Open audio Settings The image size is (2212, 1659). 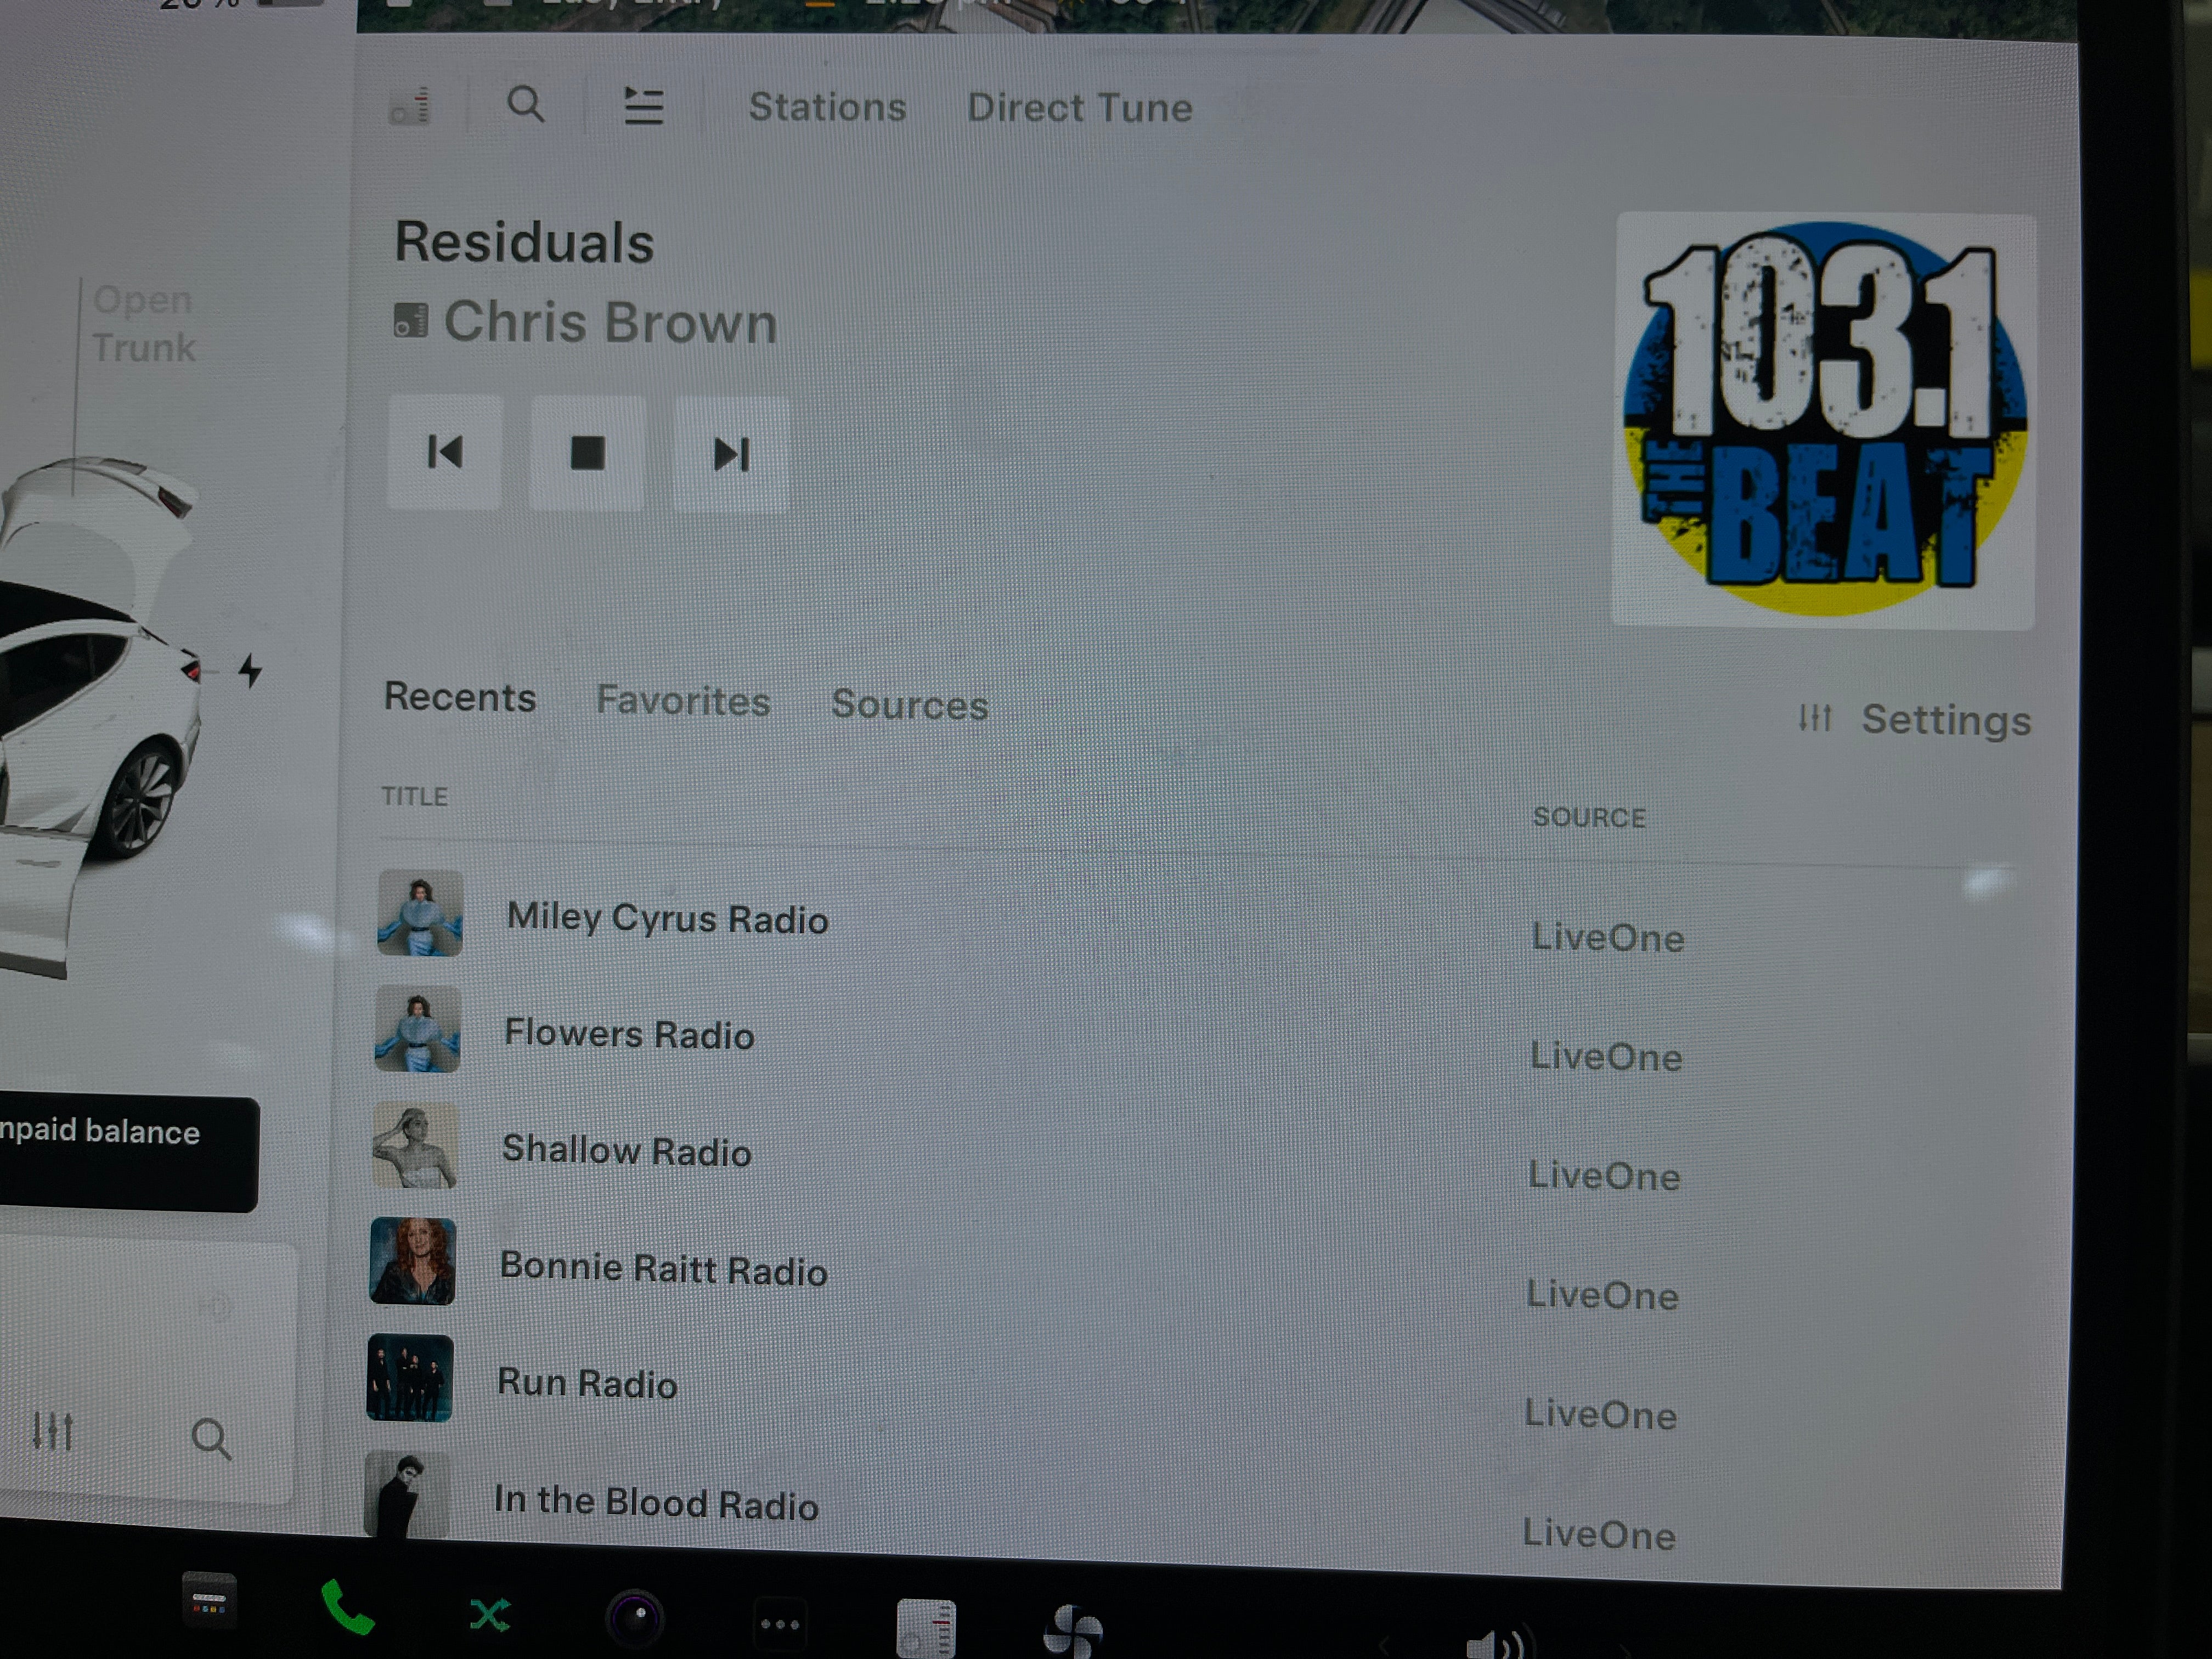pyautogui.click(x=1946, y=720)
